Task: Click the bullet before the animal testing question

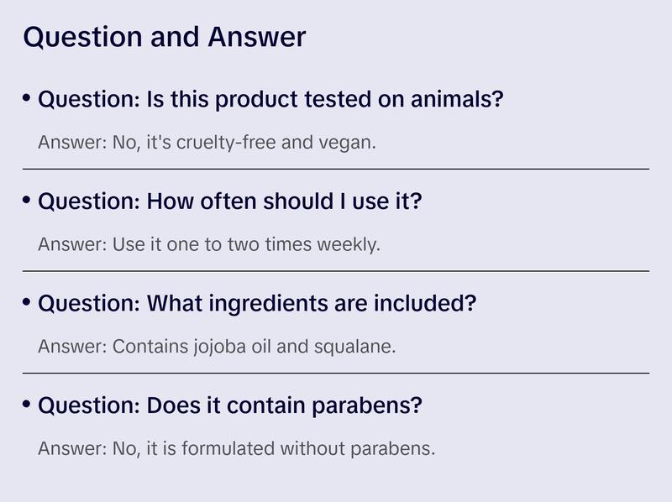Action: pyautogui.click(x=27, y=99)
